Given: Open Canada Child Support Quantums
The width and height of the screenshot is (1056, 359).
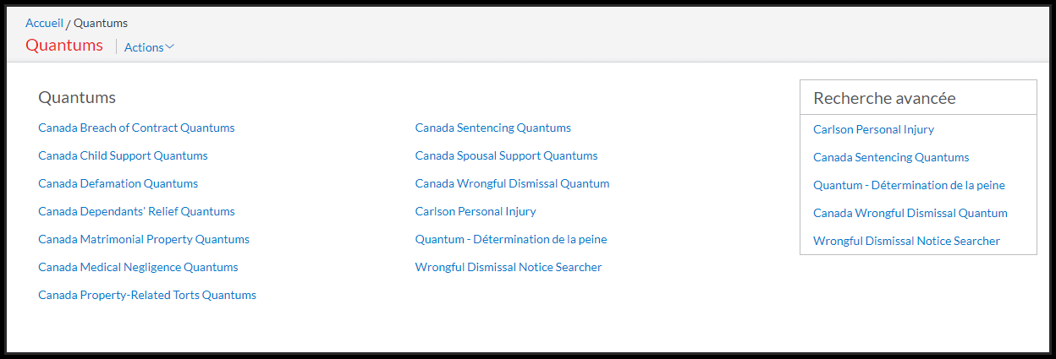Looking at the screenshot, I should [x=123, y=156].
